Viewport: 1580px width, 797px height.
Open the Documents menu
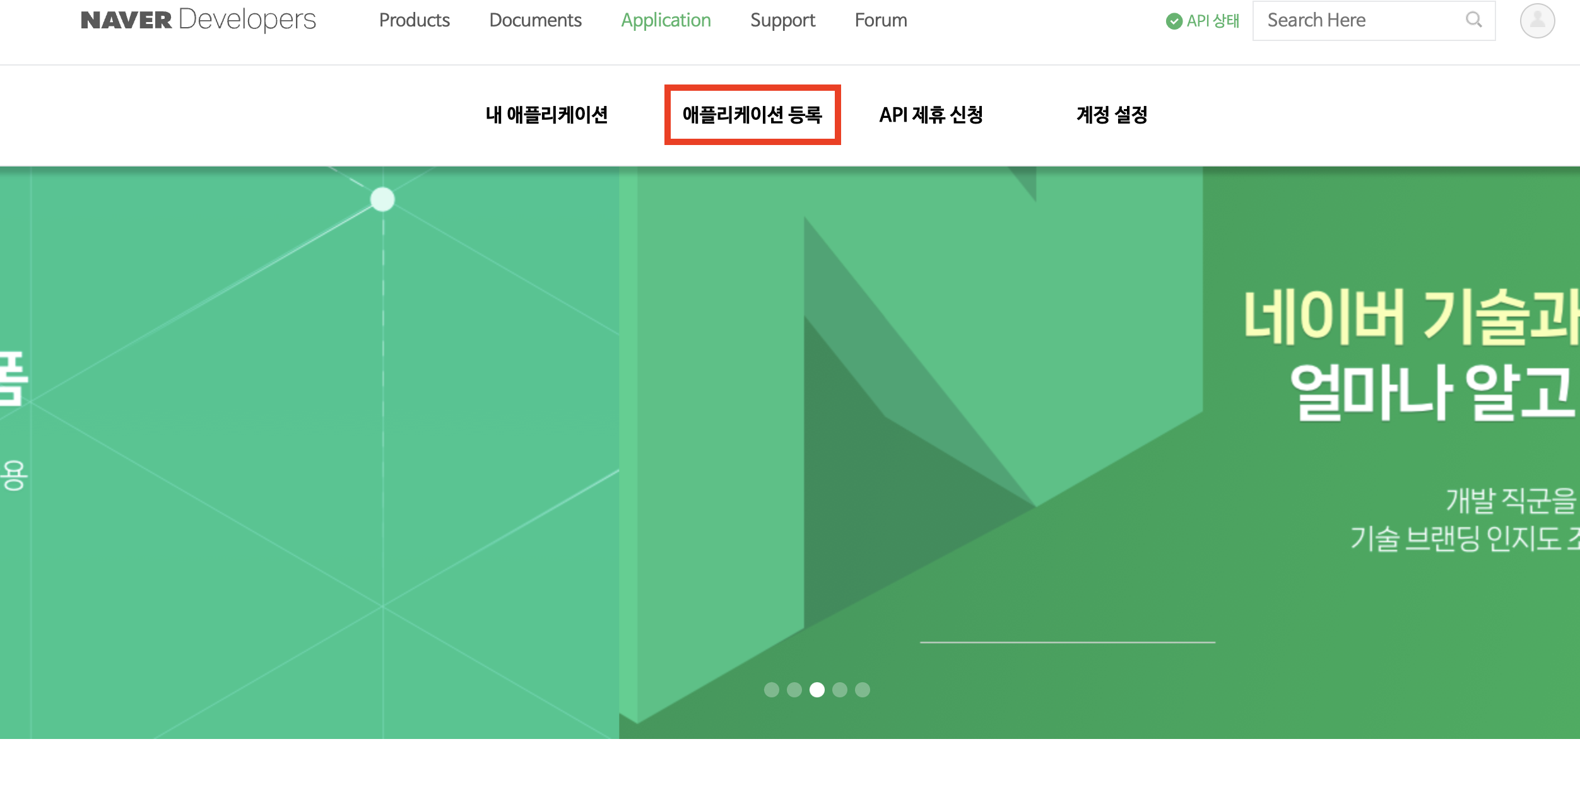pyautogui.click(x=535, y=20)
